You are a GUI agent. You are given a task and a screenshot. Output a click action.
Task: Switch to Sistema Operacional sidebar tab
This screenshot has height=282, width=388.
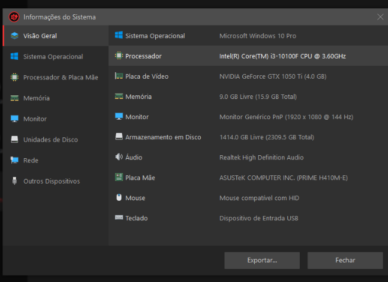point(56,56)
